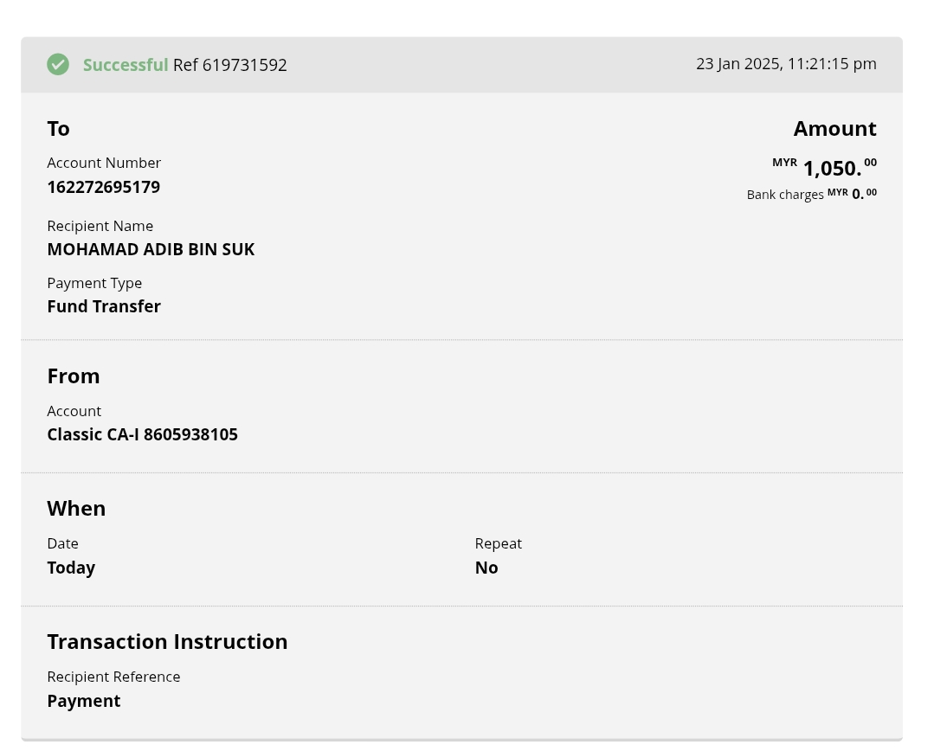Click the Today date value
This screenshot has width=934, height=751.
pos(71,568)
